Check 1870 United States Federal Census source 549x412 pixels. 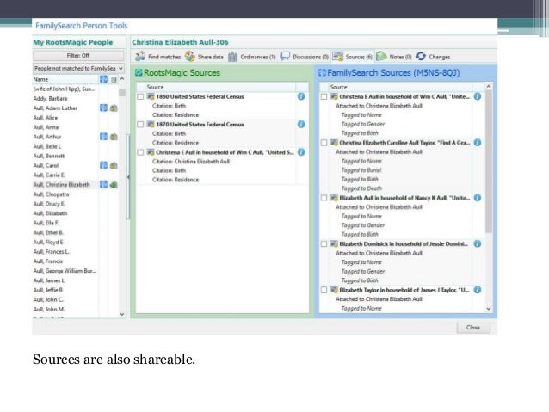point(140,124)
